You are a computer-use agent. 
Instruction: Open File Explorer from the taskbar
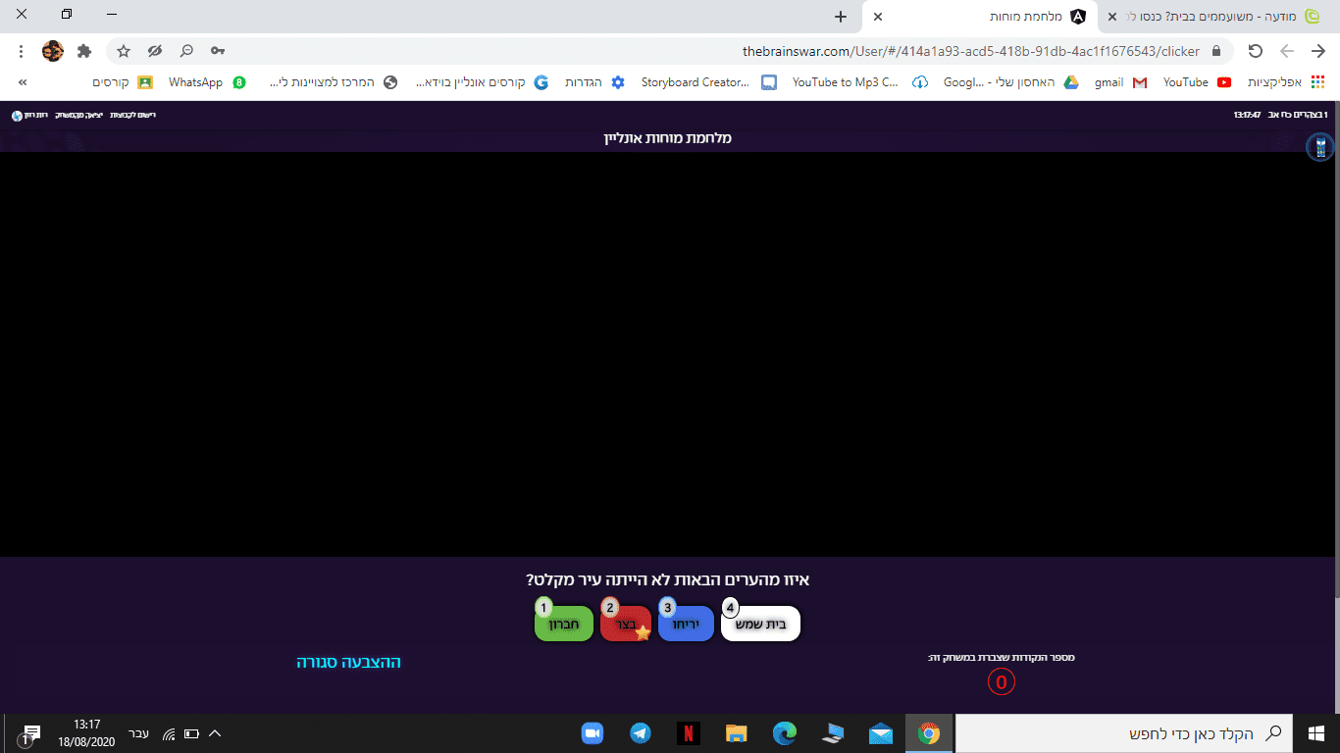pyautogui.click(x=736, y=733)
